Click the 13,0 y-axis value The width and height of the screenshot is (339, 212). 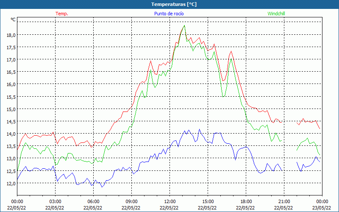click(11, 159)
